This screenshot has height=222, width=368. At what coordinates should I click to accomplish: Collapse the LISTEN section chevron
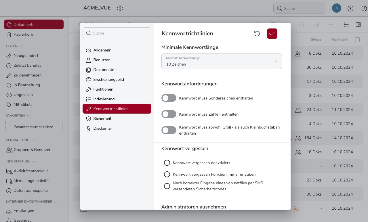[22, 46]
